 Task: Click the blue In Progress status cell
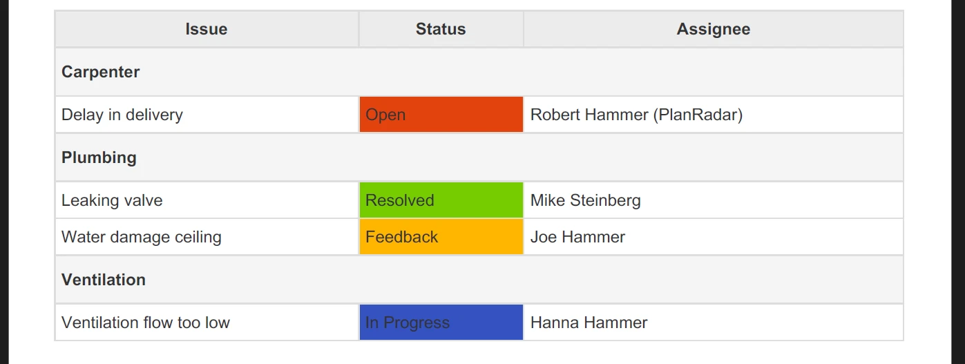coord(441,323)
